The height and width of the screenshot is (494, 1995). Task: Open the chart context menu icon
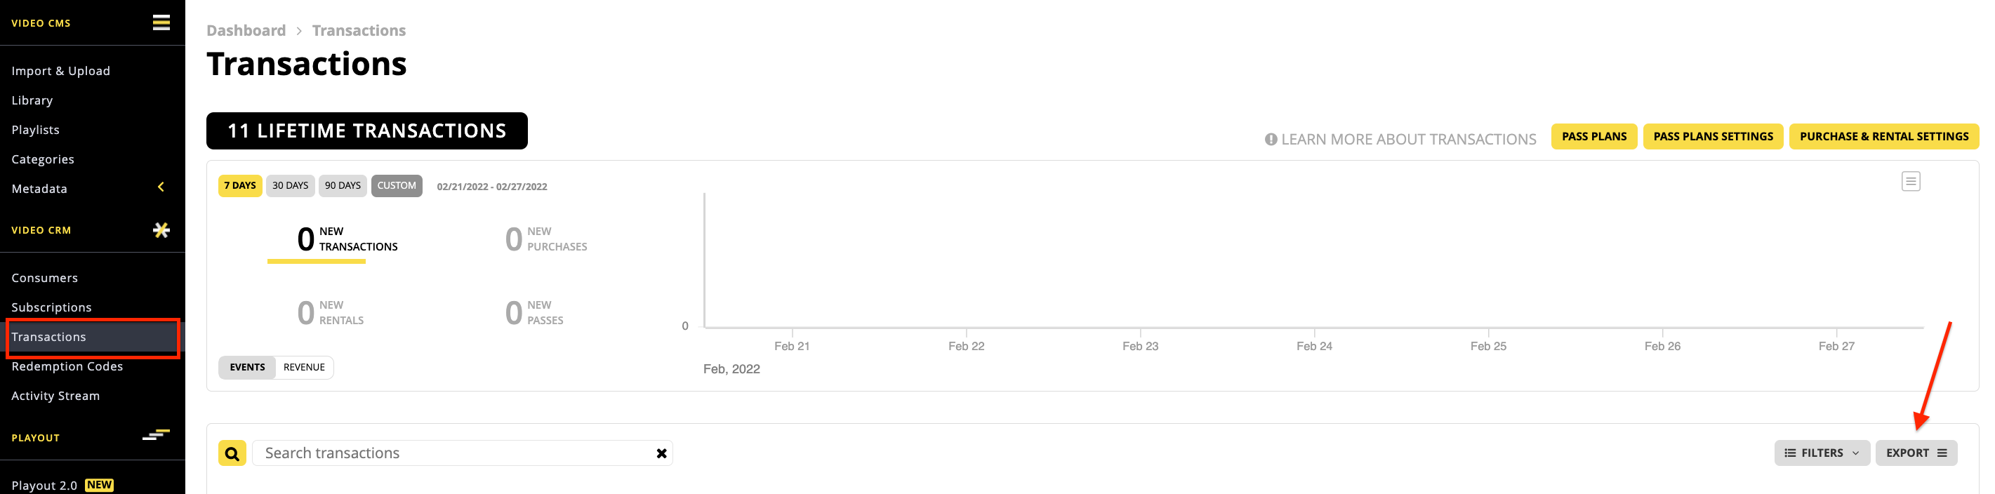(x=1911, y=181)
